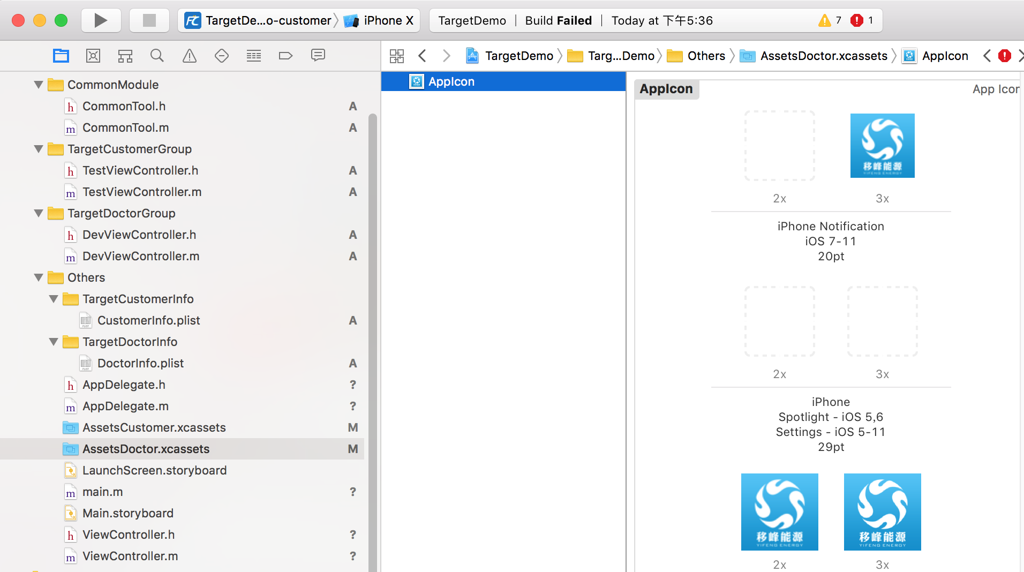Open the Project navigator
The height and width of the screenshot is (572, 1024).
pyautogui.click(x=61, y=56)
